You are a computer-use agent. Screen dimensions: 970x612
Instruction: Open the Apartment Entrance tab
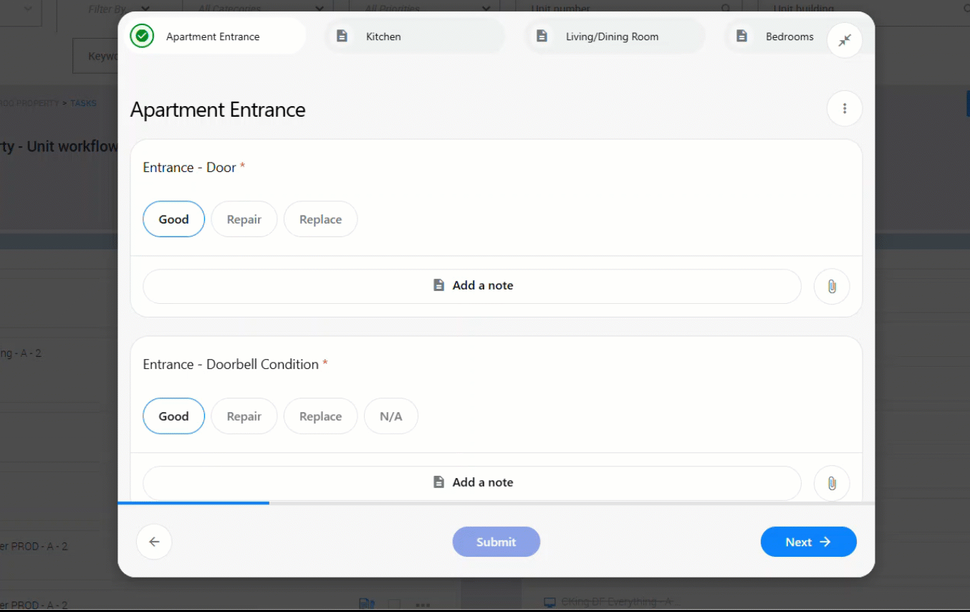(213, 37)
